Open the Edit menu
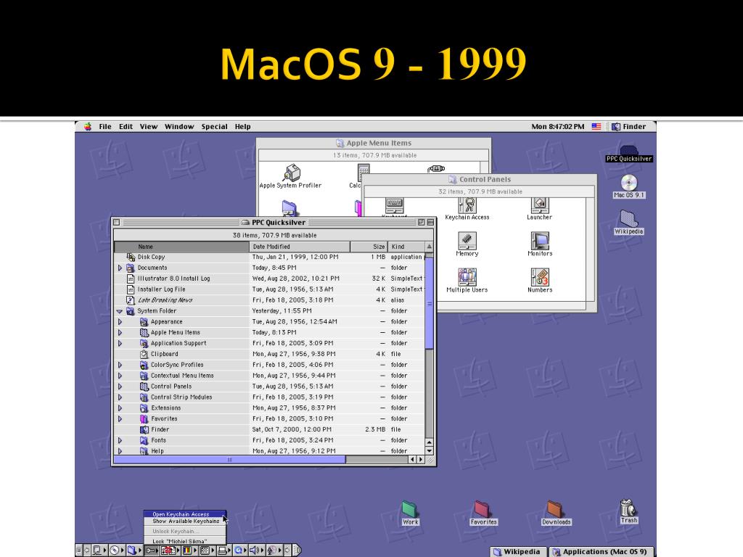The image size is (743, 557). point(126,126)
